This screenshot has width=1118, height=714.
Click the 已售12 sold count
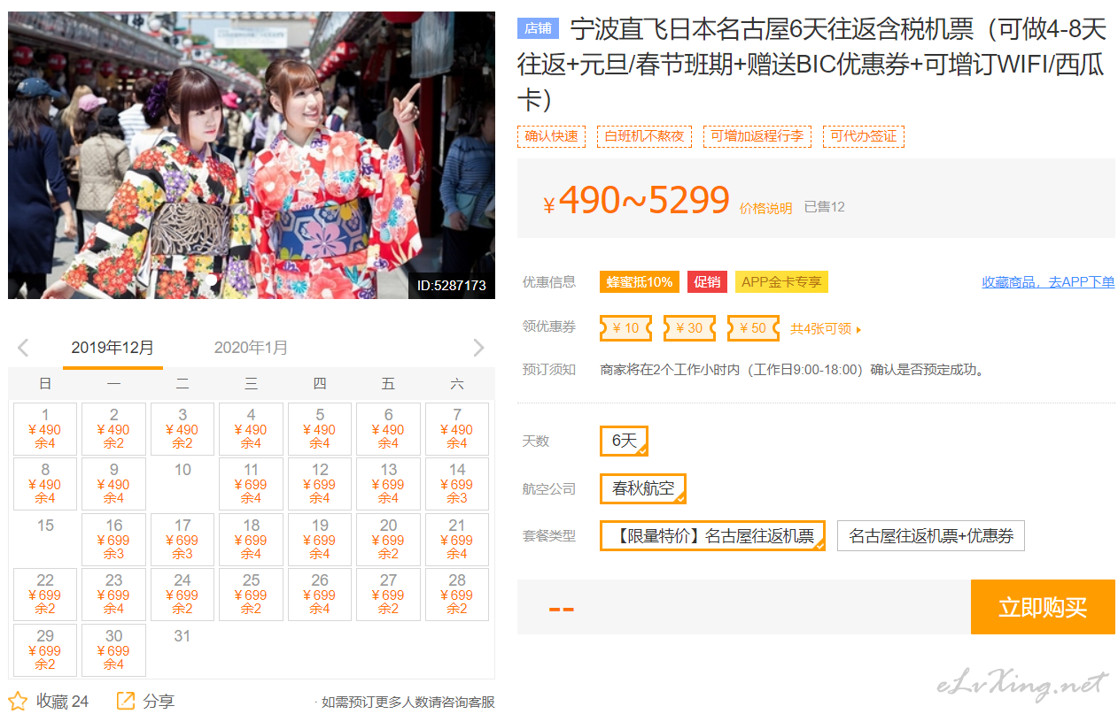(x=825, y=207)
